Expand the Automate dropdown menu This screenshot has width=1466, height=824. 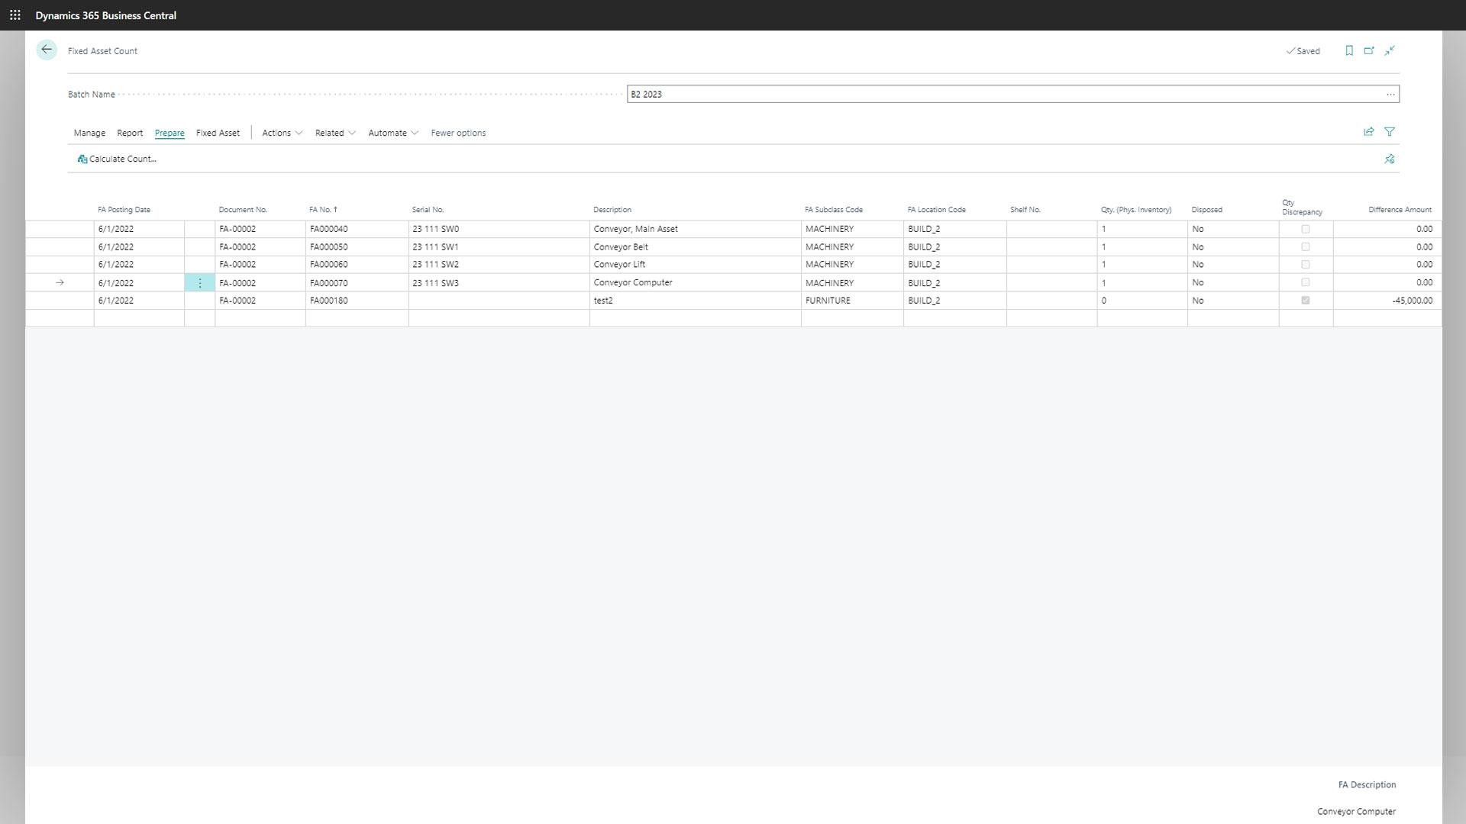coord(392,133)
